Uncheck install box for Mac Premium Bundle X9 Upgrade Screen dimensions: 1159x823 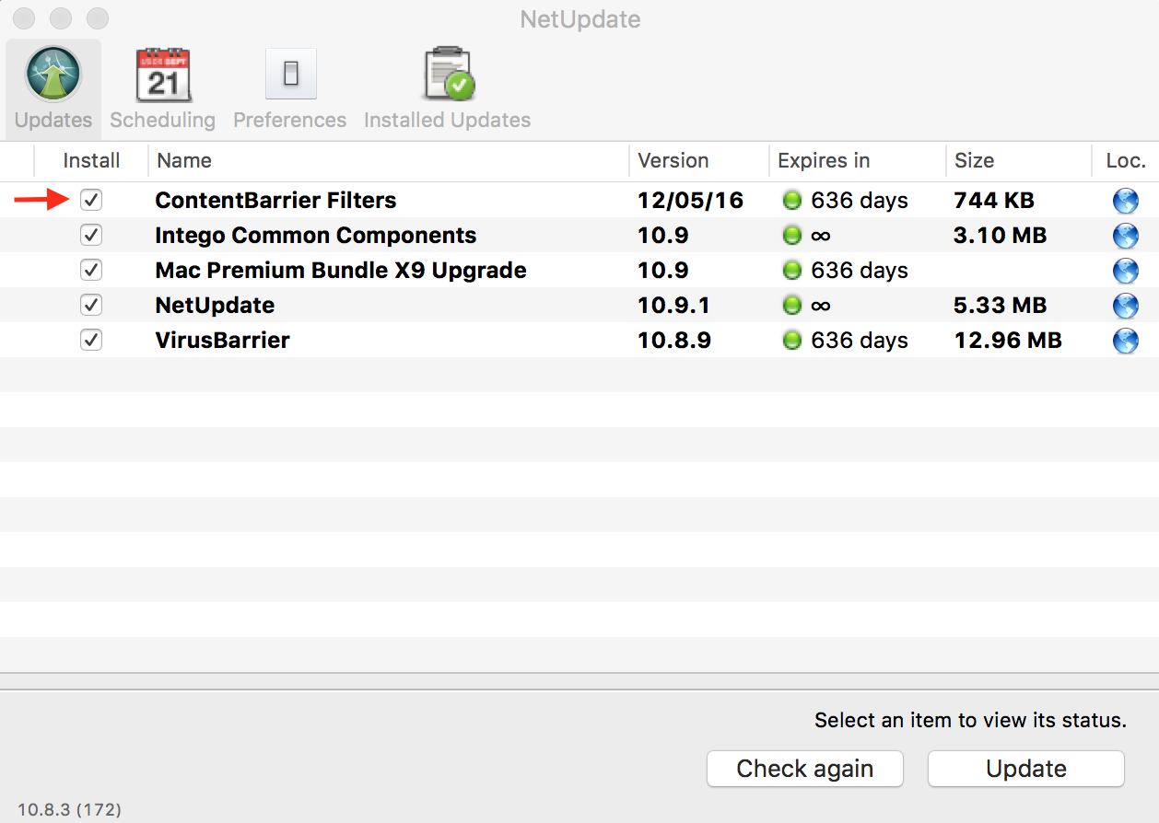(x=90, y=270)
